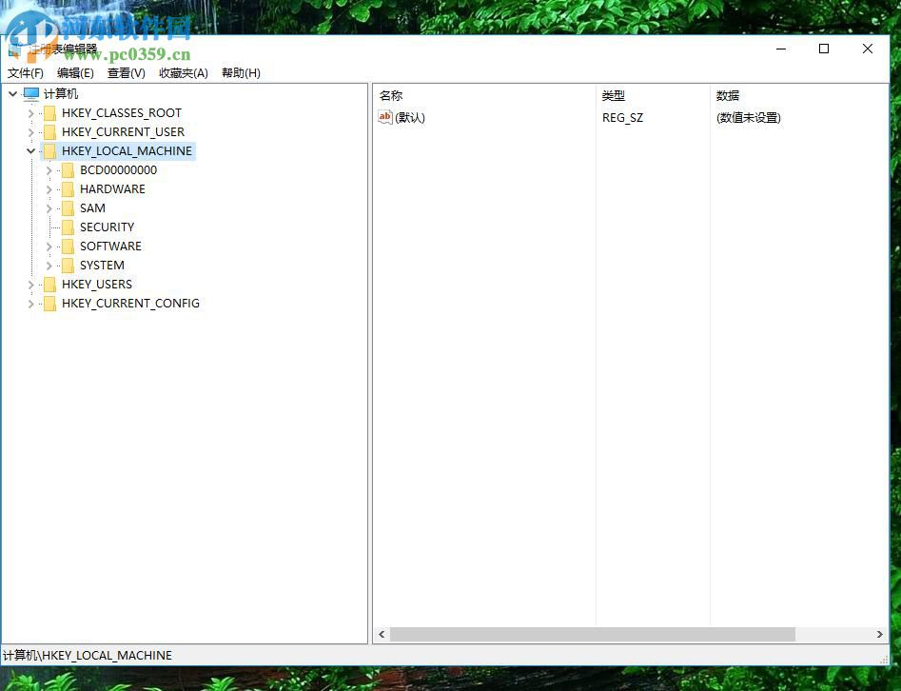Select the (默认) value name
901x691 pixels.
pyautogui.click(x=410, y=117)
